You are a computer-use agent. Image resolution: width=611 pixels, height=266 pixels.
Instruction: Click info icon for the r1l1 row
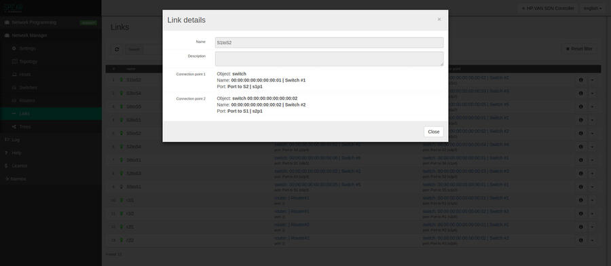pyautogui.click(x=580, y=200)
